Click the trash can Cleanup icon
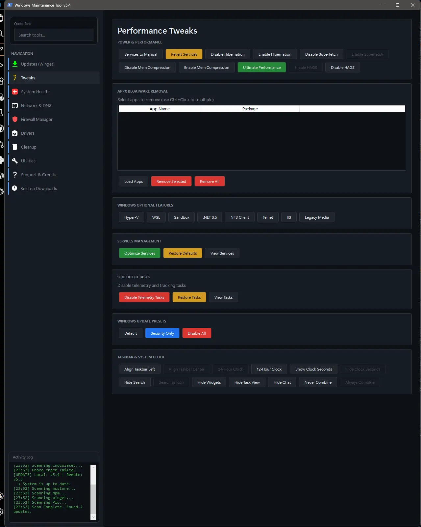 point(15,147)
